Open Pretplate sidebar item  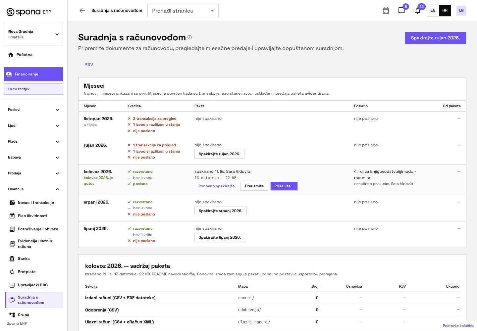pos(34,272)
